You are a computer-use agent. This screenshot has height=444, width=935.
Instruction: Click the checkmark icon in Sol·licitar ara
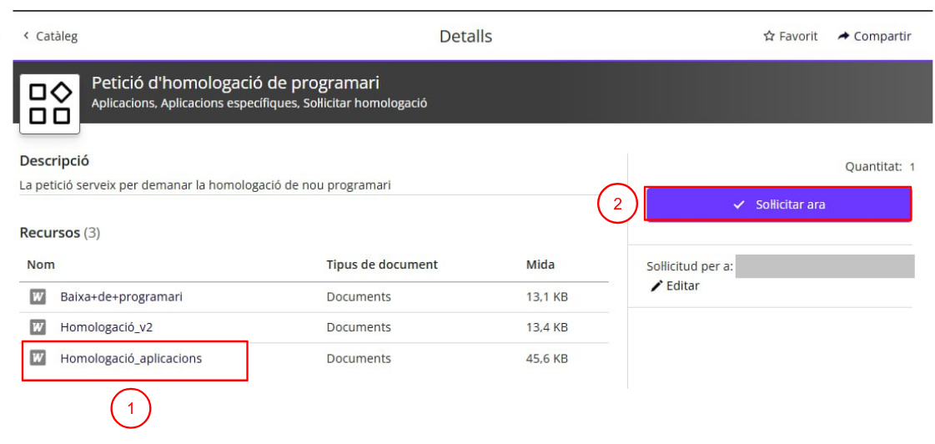738,204
